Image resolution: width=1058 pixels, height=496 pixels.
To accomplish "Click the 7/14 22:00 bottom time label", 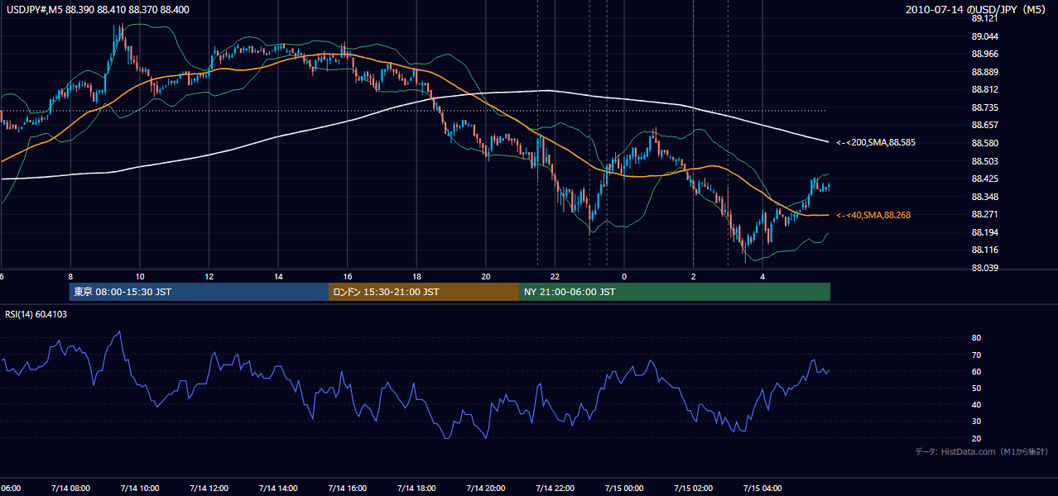I will tap(555, 488).
